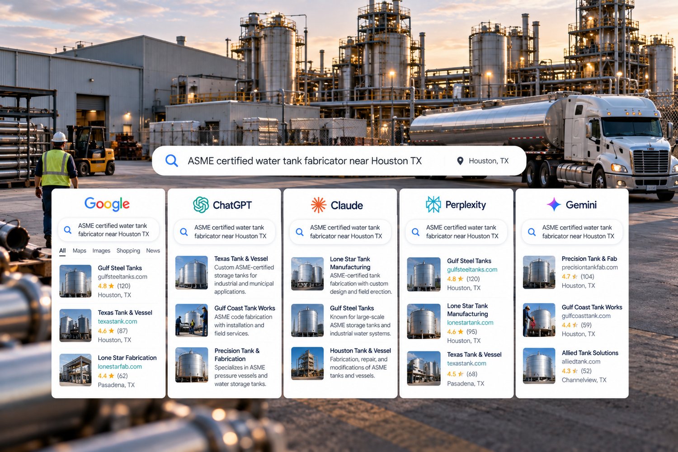Open the gulfsteeltanks.com link in the Google card
The image size is (678, 452).
tap(122, 277)
